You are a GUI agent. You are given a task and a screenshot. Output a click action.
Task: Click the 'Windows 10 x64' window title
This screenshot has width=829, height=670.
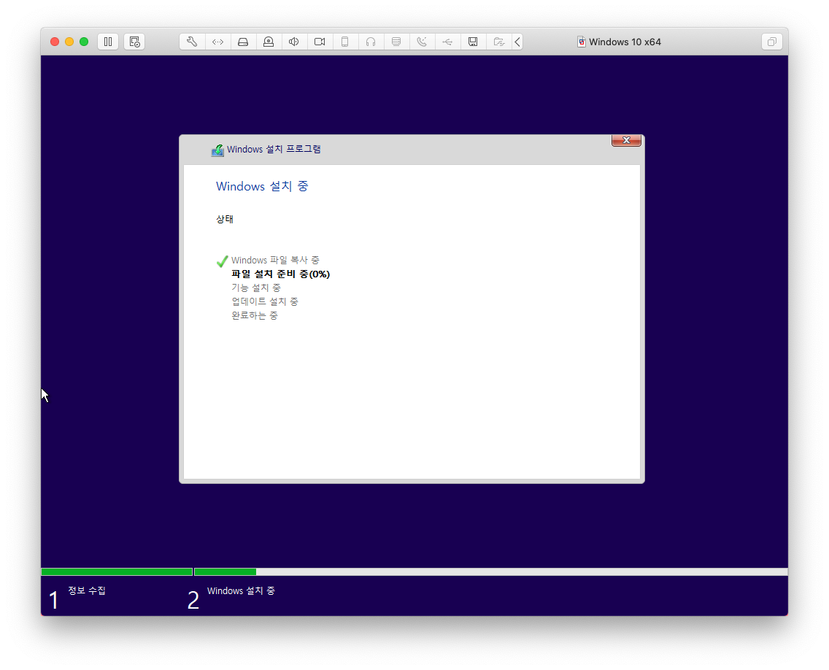[x=625, y=42]
